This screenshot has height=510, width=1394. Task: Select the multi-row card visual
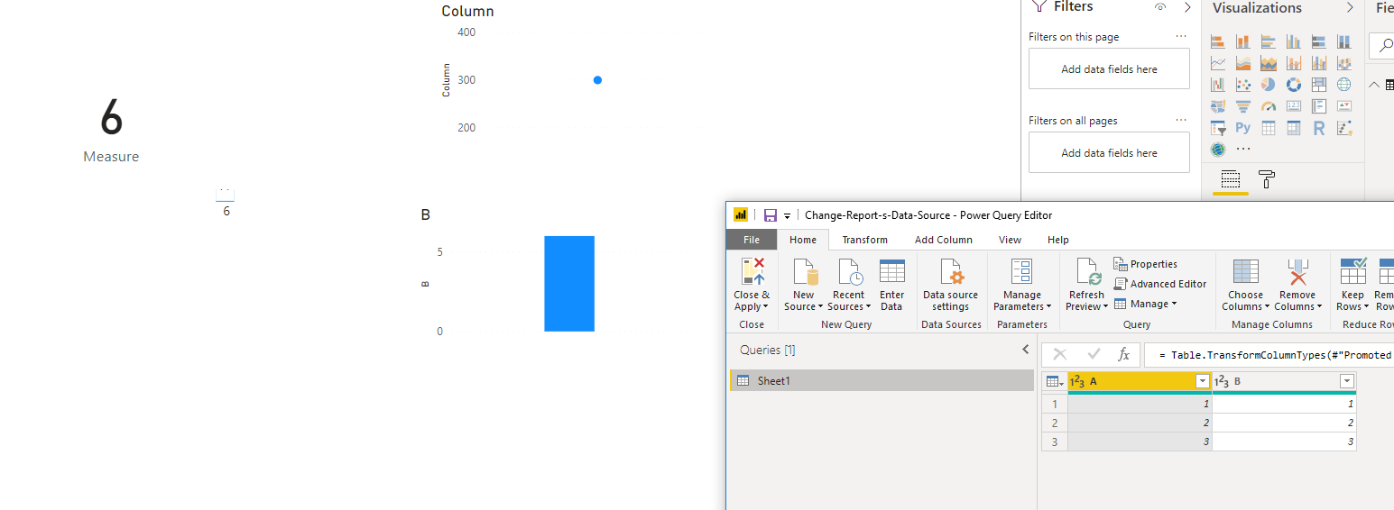[x=1319, y=106]
